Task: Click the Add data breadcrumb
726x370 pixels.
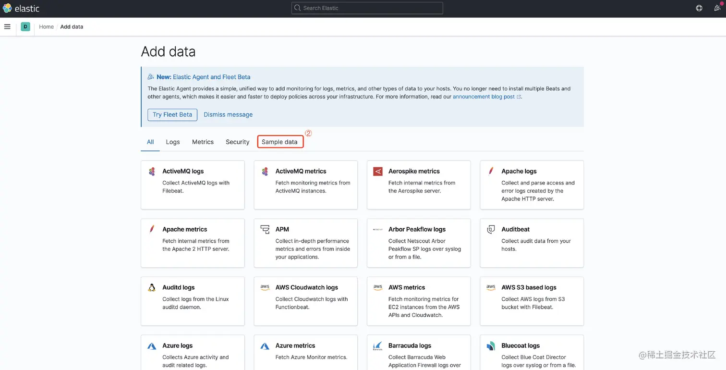Action: click(72, 27)
